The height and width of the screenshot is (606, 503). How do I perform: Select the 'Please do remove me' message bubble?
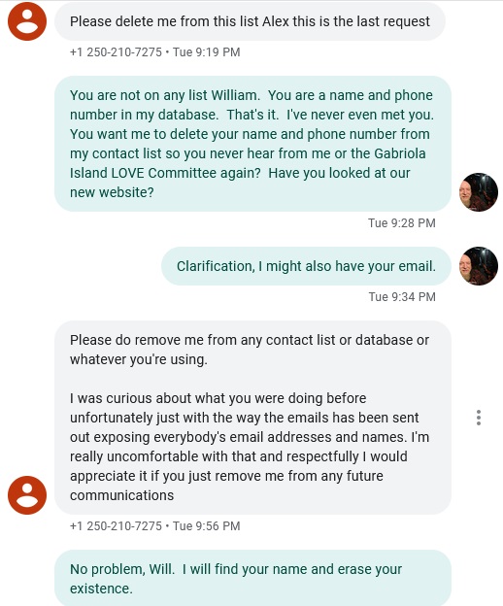pos(252,418)
